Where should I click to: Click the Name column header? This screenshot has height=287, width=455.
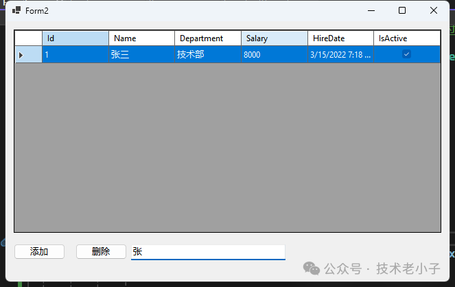[141, 38]
